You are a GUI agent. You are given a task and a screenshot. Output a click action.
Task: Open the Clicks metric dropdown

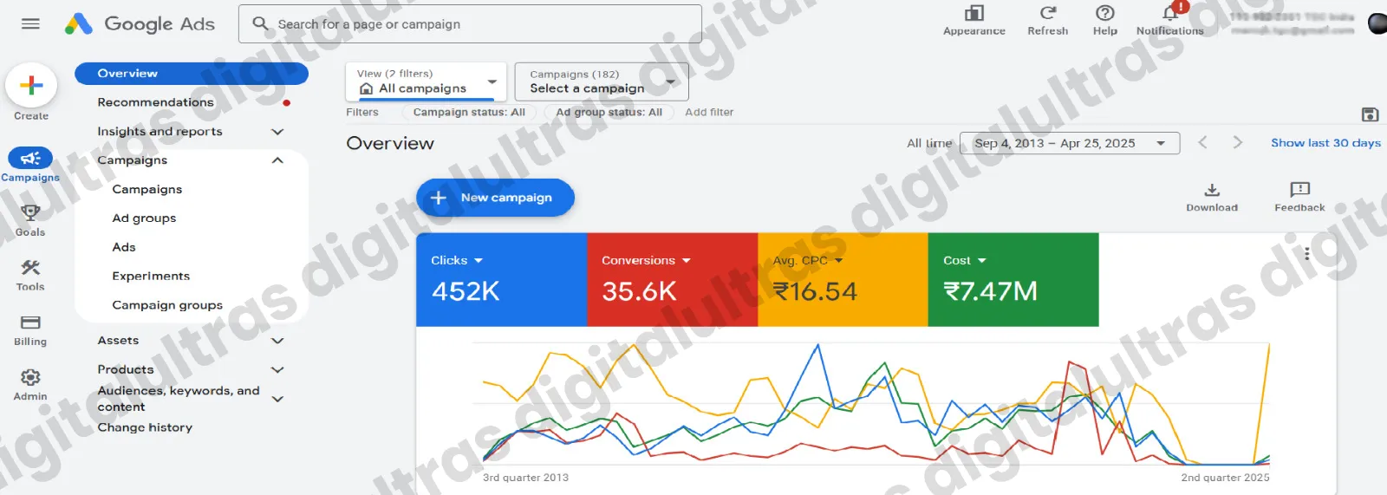479,260
